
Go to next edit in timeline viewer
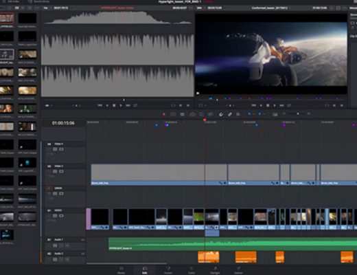pos(281,105)
